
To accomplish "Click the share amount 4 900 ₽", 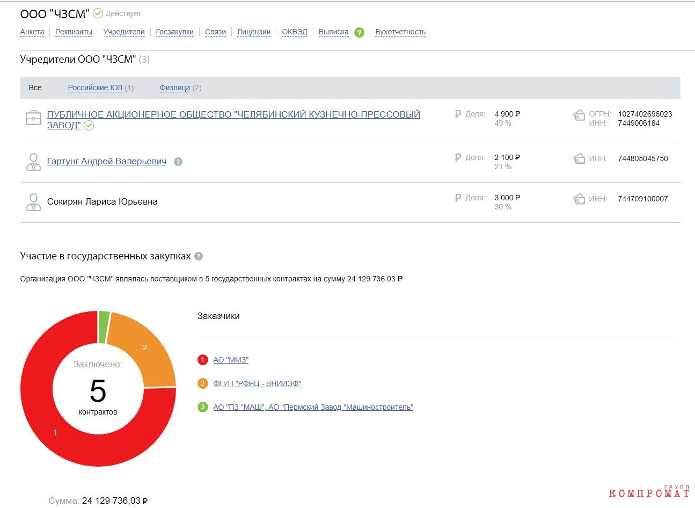I will [507, 114].
